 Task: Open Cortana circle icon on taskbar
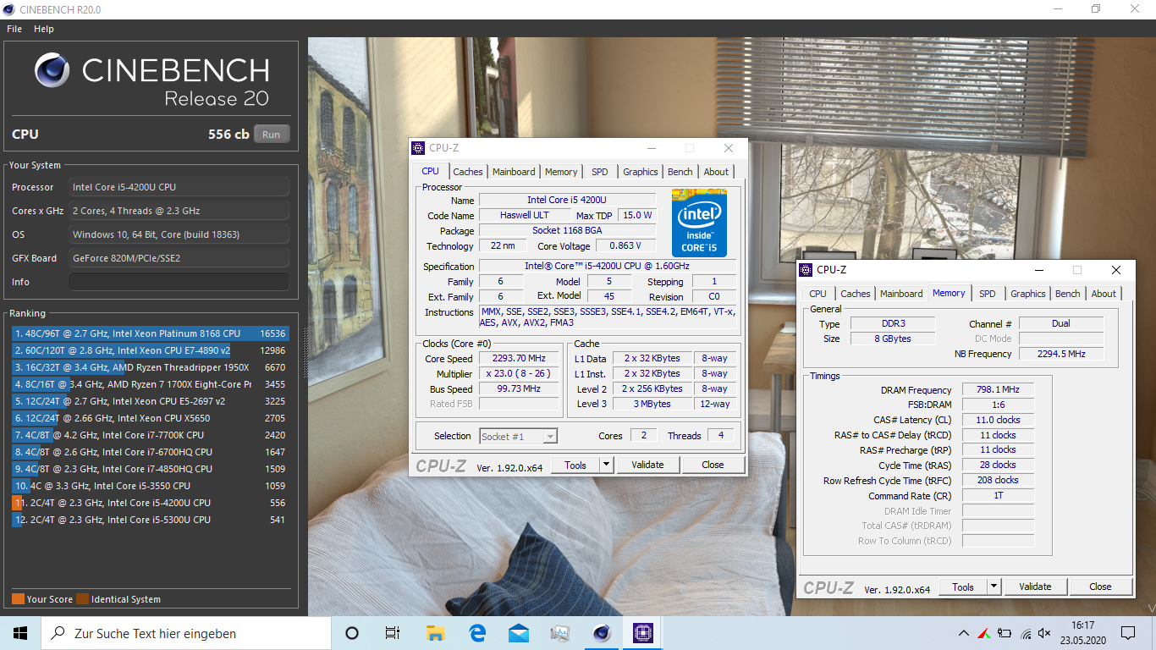click(x=352, y=633)
